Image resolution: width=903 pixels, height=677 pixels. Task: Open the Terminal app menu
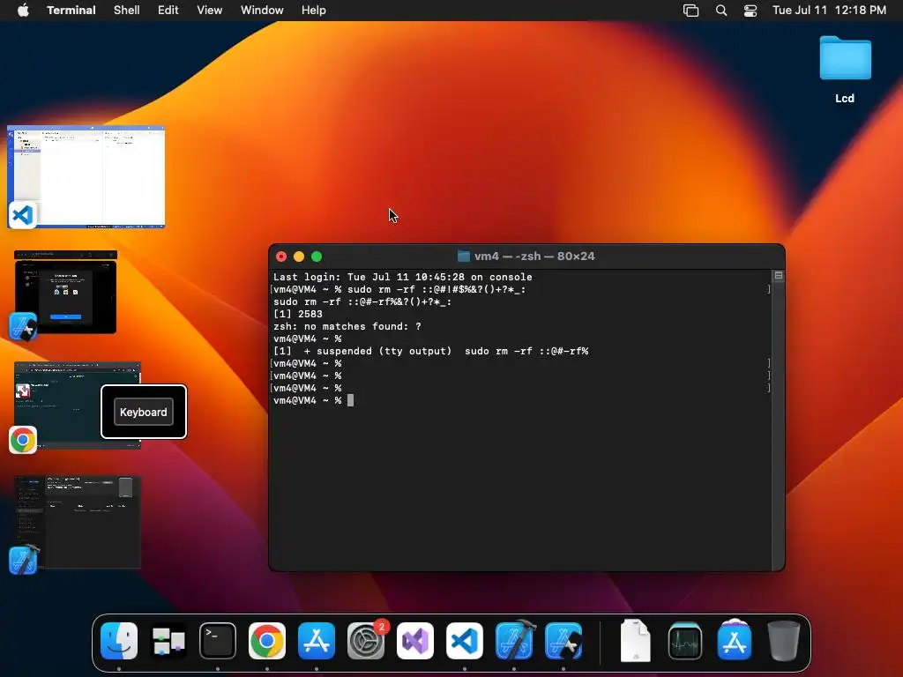point(71,11)
